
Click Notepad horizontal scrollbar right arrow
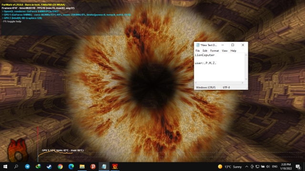pos(243,83)
